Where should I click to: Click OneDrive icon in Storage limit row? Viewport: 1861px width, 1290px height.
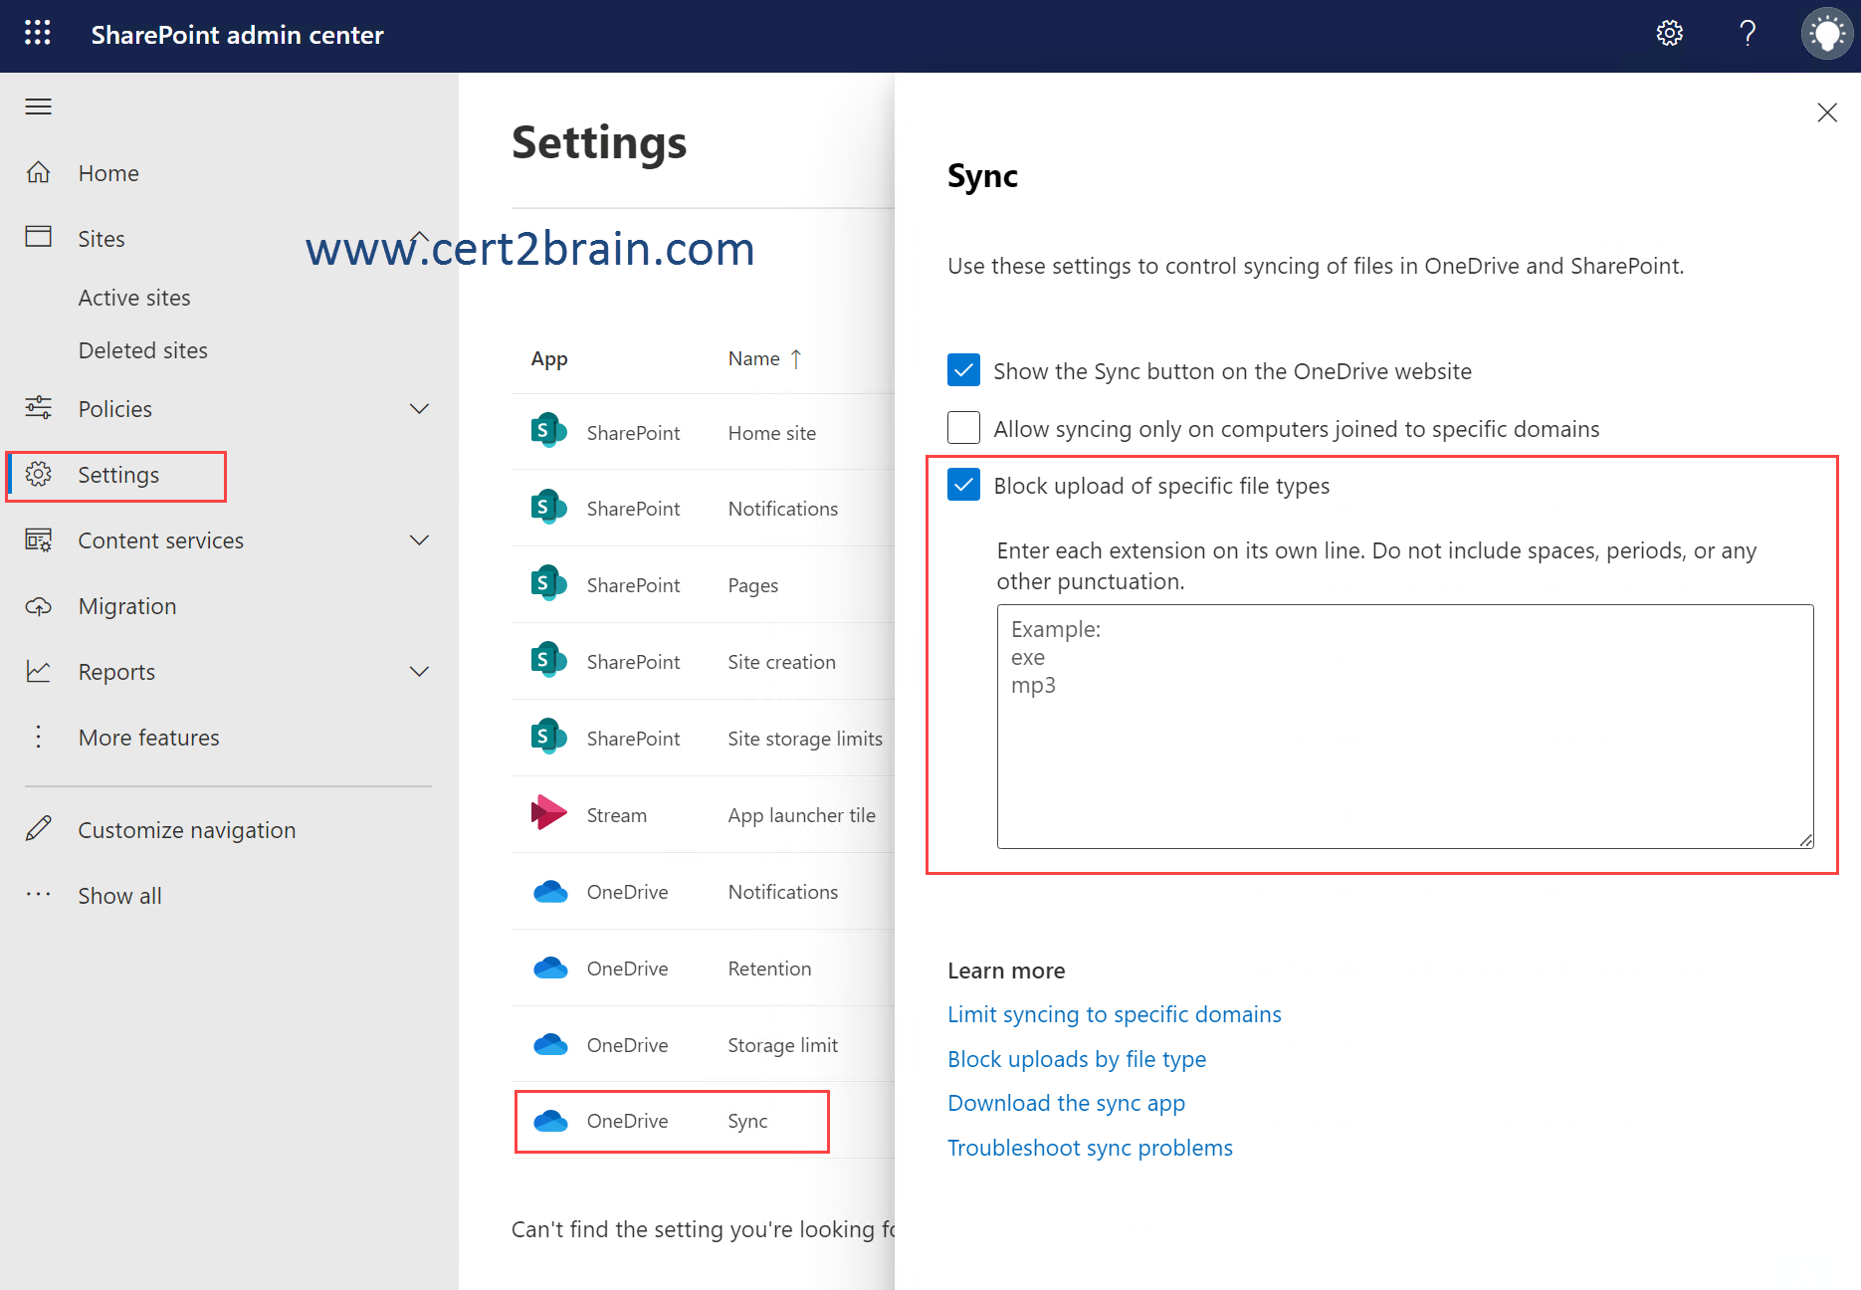coord(550,1044)
